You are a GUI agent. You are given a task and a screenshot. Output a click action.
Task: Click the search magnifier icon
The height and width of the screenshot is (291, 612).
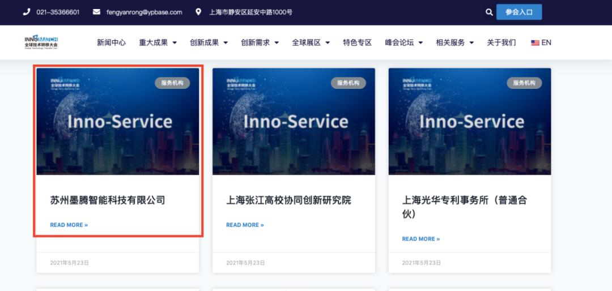489,12
